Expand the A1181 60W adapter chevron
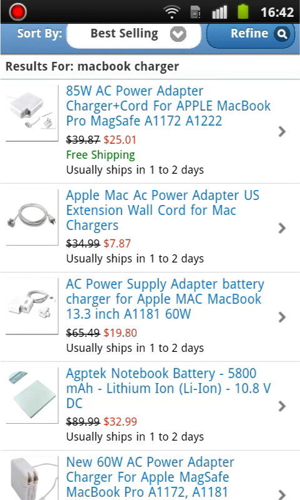The width and height of the screenshot is (300, 500). pyautogui.click(x=282, y=317)
